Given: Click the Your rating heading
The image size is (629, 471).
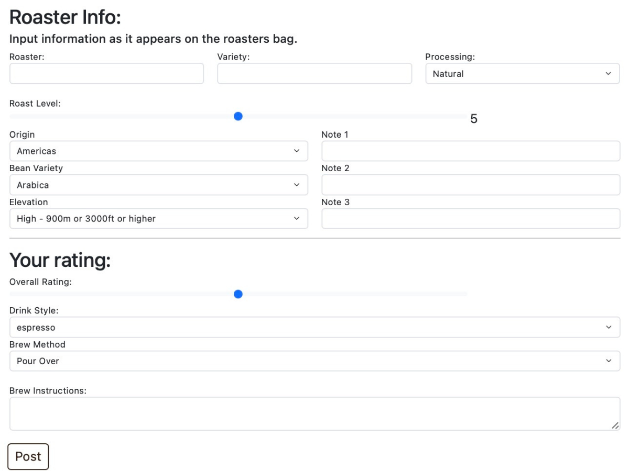Looking at the screenshot, I should point(60,260).
